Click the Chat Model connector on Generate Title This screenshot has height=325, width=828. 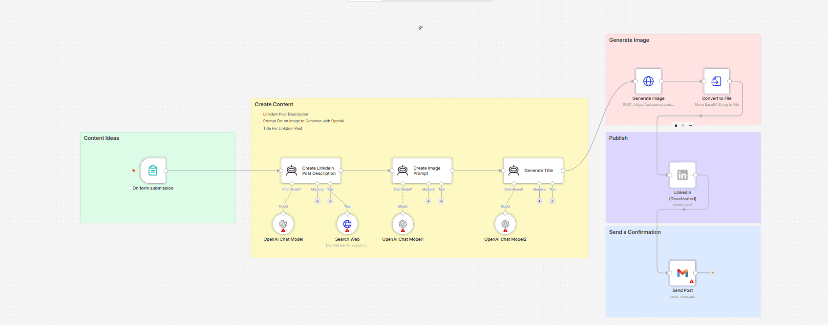coord(514,184)
